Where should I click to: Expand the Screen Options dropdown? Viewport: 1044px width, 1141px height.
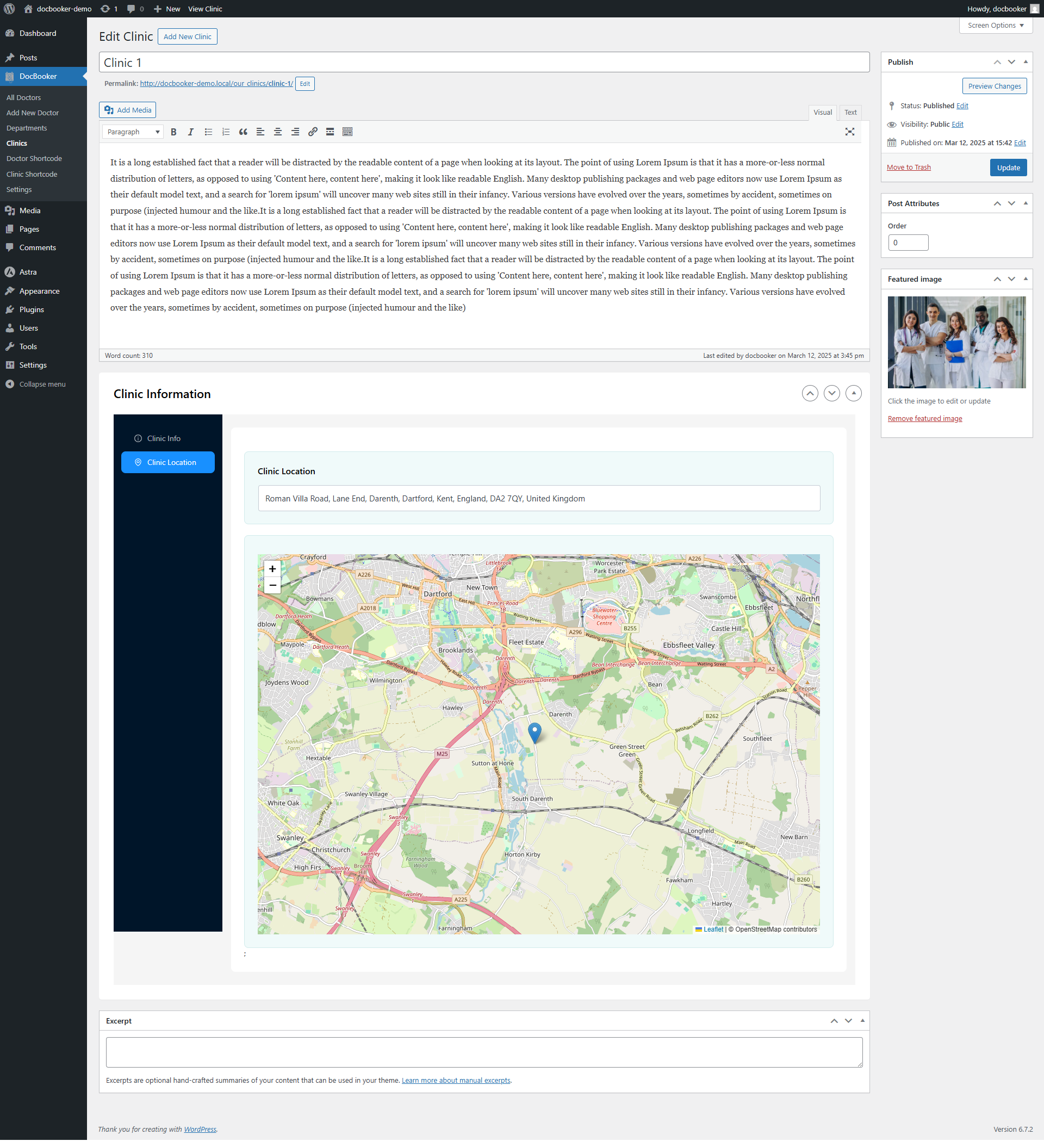coord(996,26)
